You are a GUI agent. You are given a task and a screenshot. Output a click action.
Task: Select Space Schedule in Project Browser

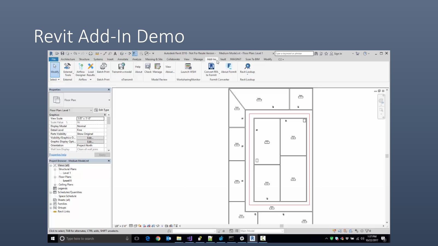click(x=67, y=196)
